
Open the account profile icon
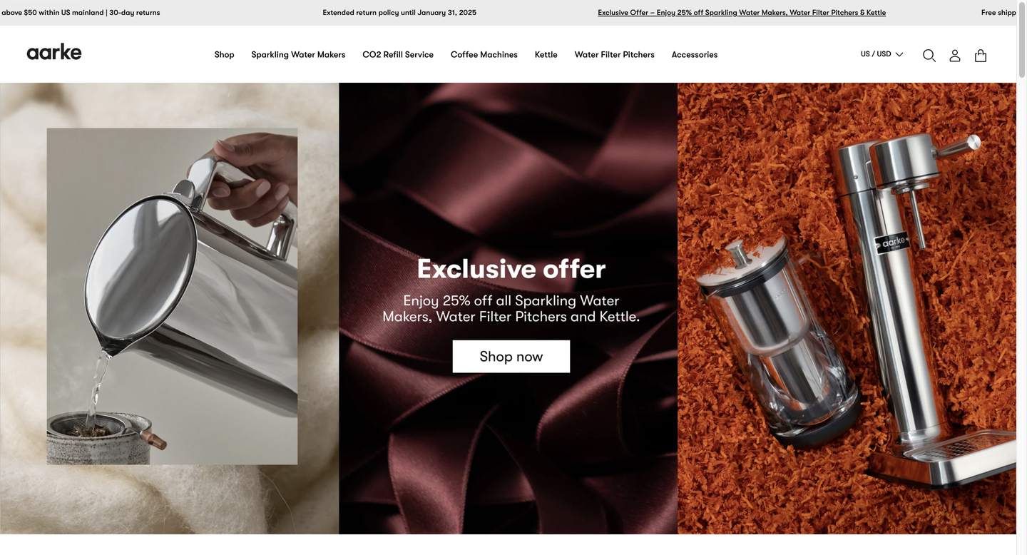coord(955,56)
